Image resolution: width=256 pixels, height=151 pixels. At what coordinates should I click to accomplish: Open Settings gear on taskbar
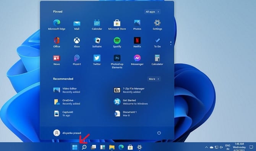click(139, 147)
